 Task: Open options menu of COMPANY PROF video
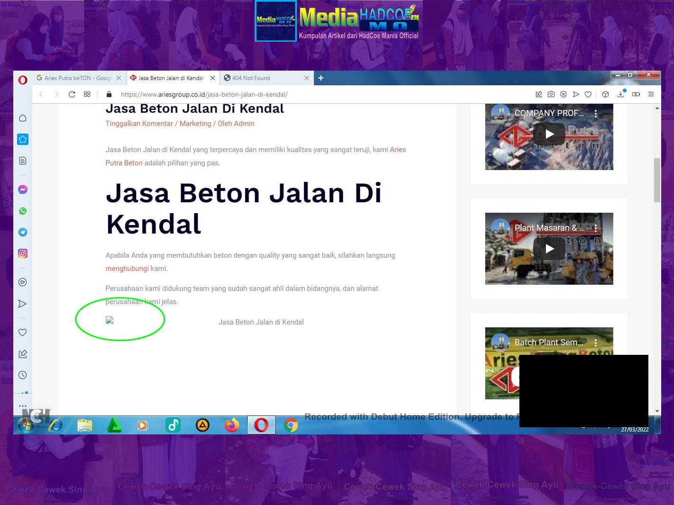point(596,114)
